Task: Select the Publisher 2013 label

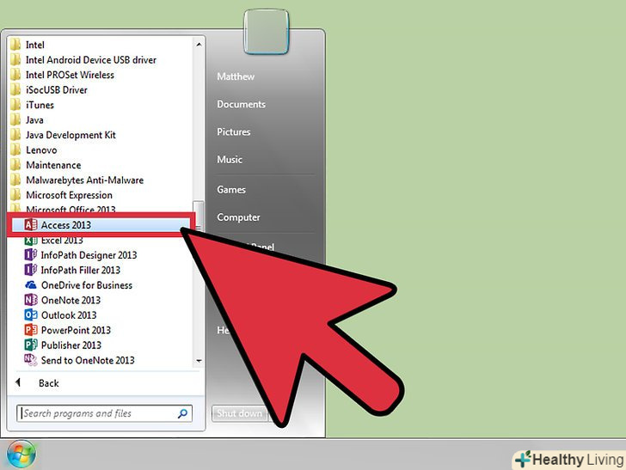Action: tap(71, 345)
